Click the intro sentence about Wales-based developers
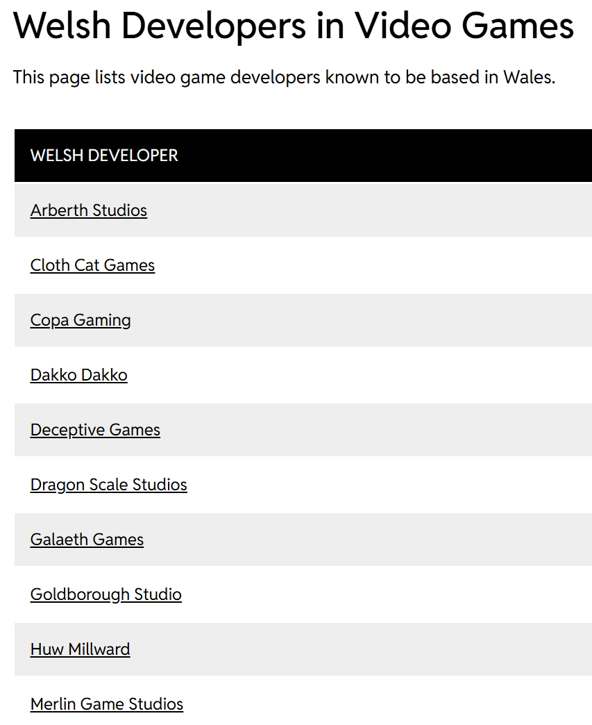Image resolution: width=592 pixels, height=725 pixels. pyautogui.click(x=284, y=77)
